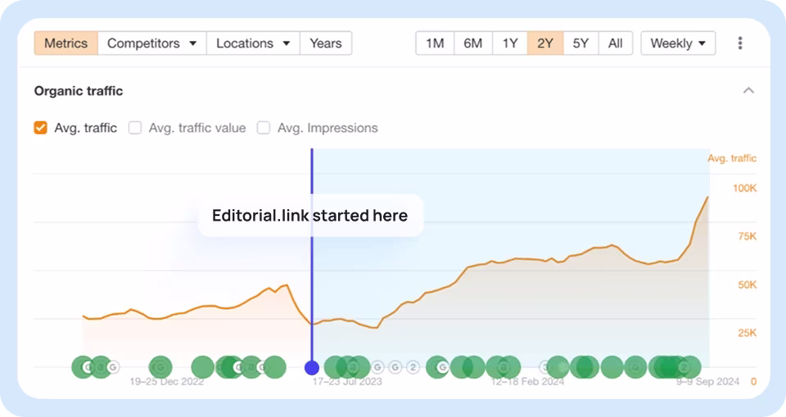Click the orange Avg. traffic axis title
This screenshot has width=786, height=417.
click(x=732, y=158)
